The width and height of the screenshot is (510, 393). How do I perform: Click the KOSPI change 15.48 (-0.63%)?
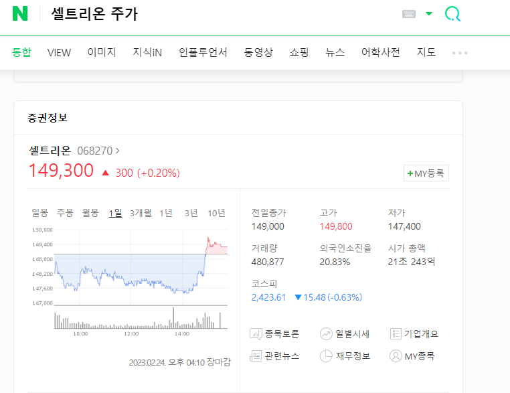(333, 297)
